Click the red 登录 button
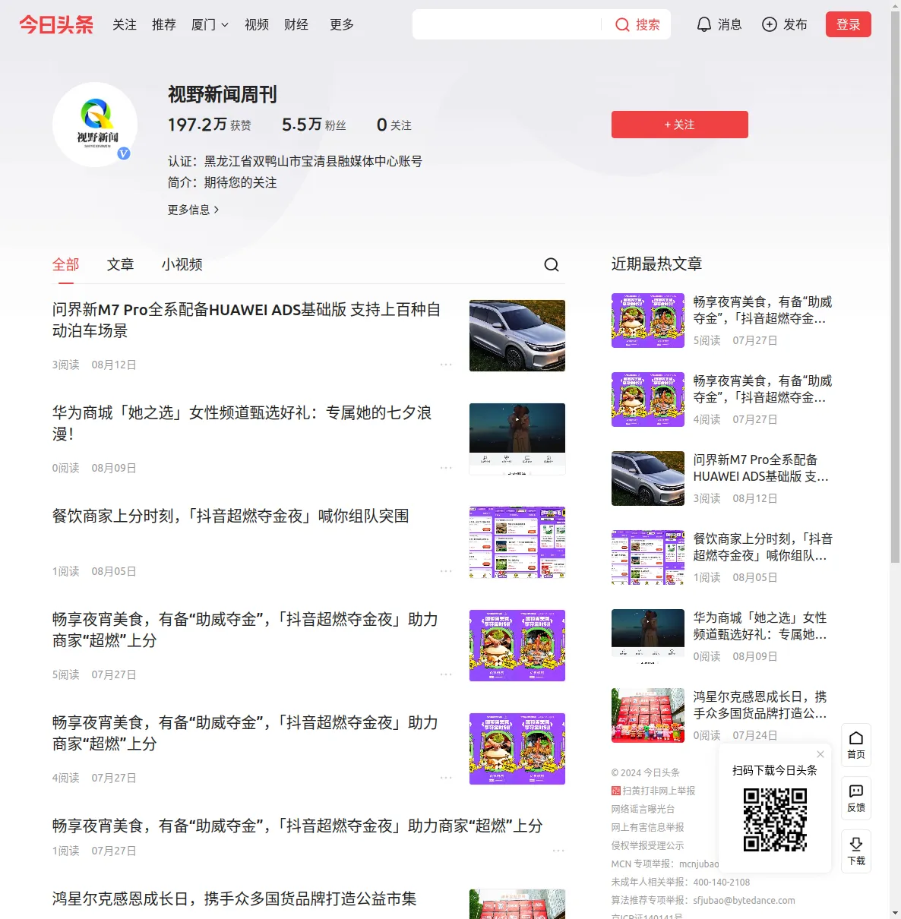The image size is (901, 919). coord(849,24)
